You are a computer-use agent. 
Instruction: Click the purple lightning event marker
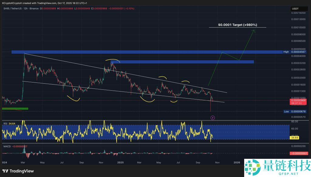tap(213, 117)
